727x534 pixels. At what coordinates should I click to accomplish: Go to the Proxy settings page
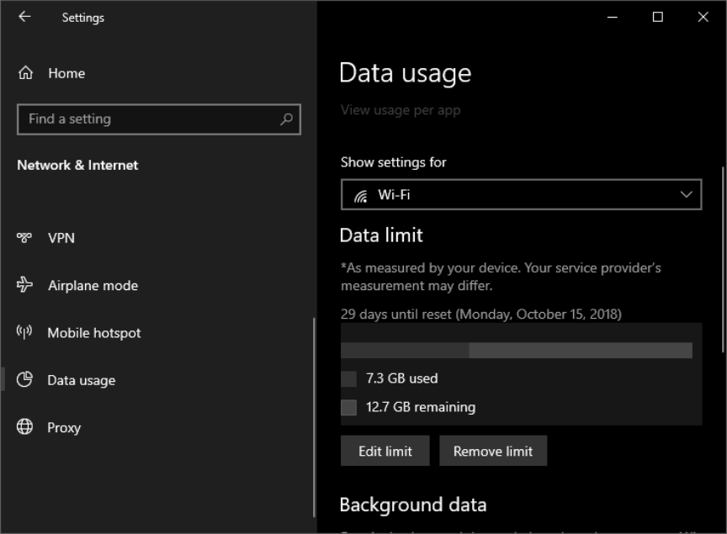point(64,428)
